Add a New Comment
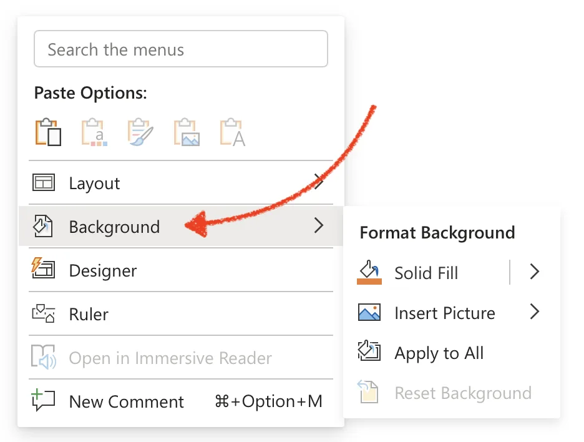 [x=181, y=401]
